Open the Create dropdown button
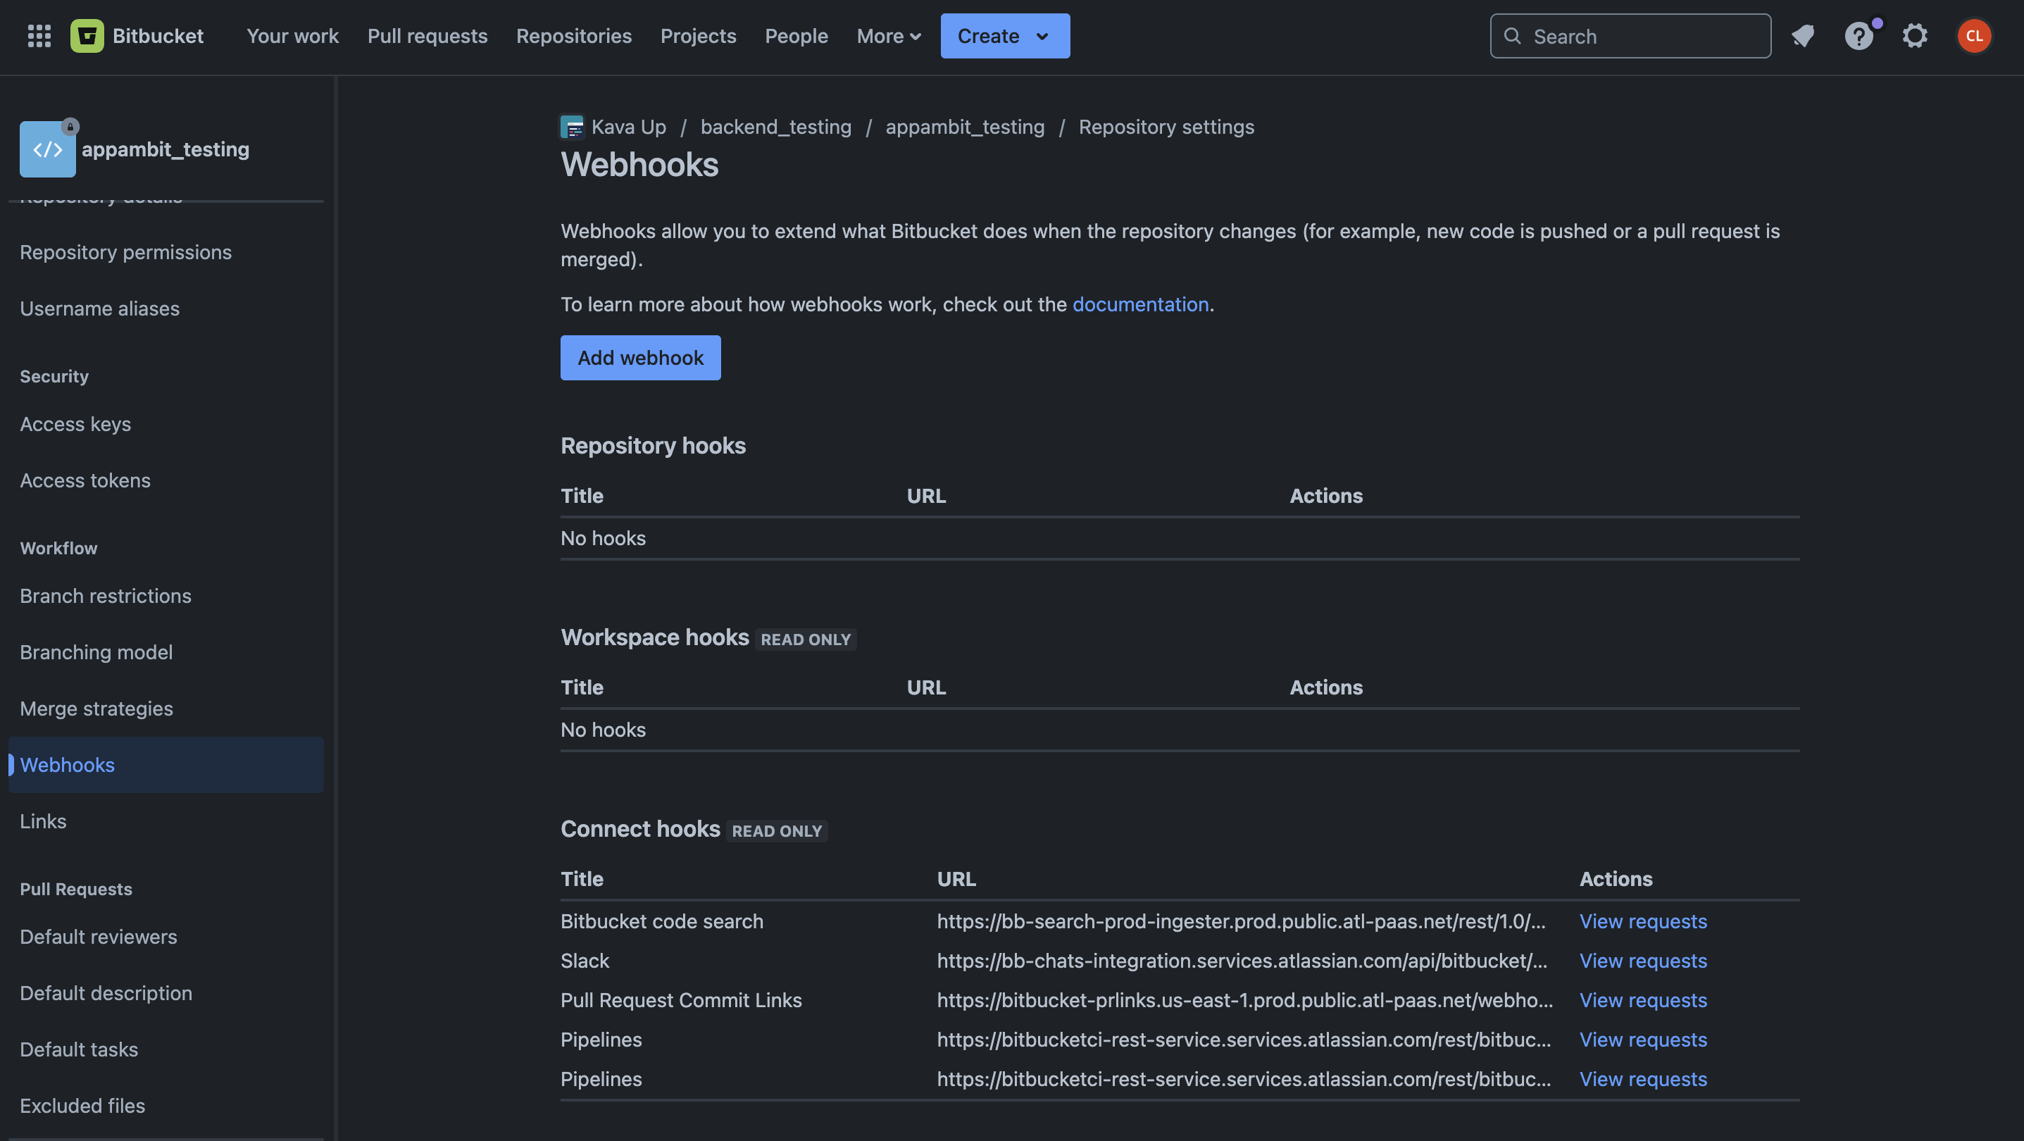The height and width of the screenshot is (1141, 2024). pos(1005,36)
